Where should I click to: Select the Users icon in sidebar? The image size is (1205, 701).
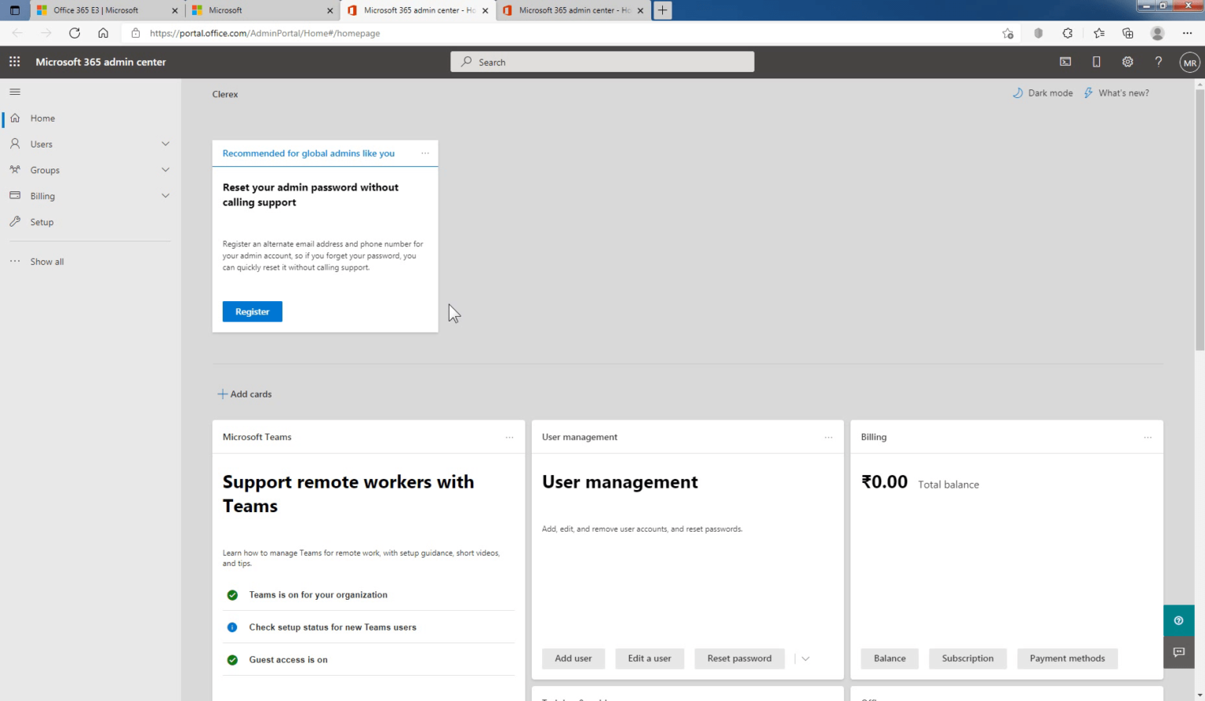14,143
